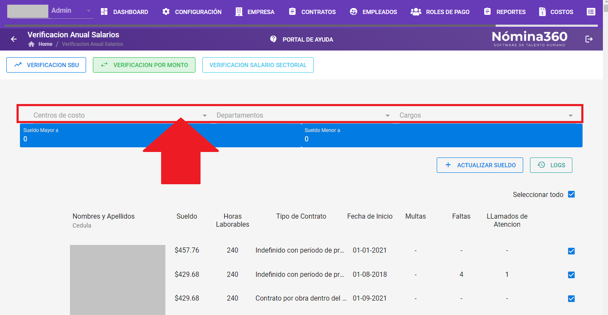Click the Home house icon in breadcrumb
This screenshot has width=608, height=315.
tap(31, 44)
